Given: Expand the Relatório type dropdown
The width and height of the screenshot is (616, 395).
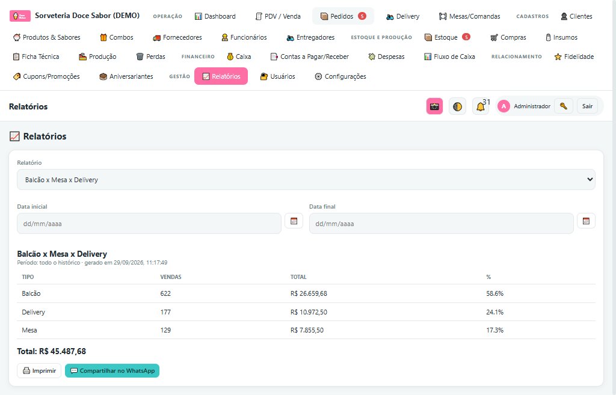Looking at the screenshot, I should pos(306,180).
